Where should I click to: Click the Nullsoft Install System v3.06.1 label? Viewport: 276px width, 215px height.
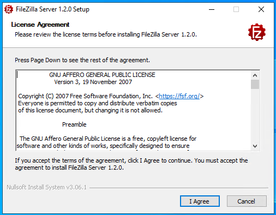47,187
